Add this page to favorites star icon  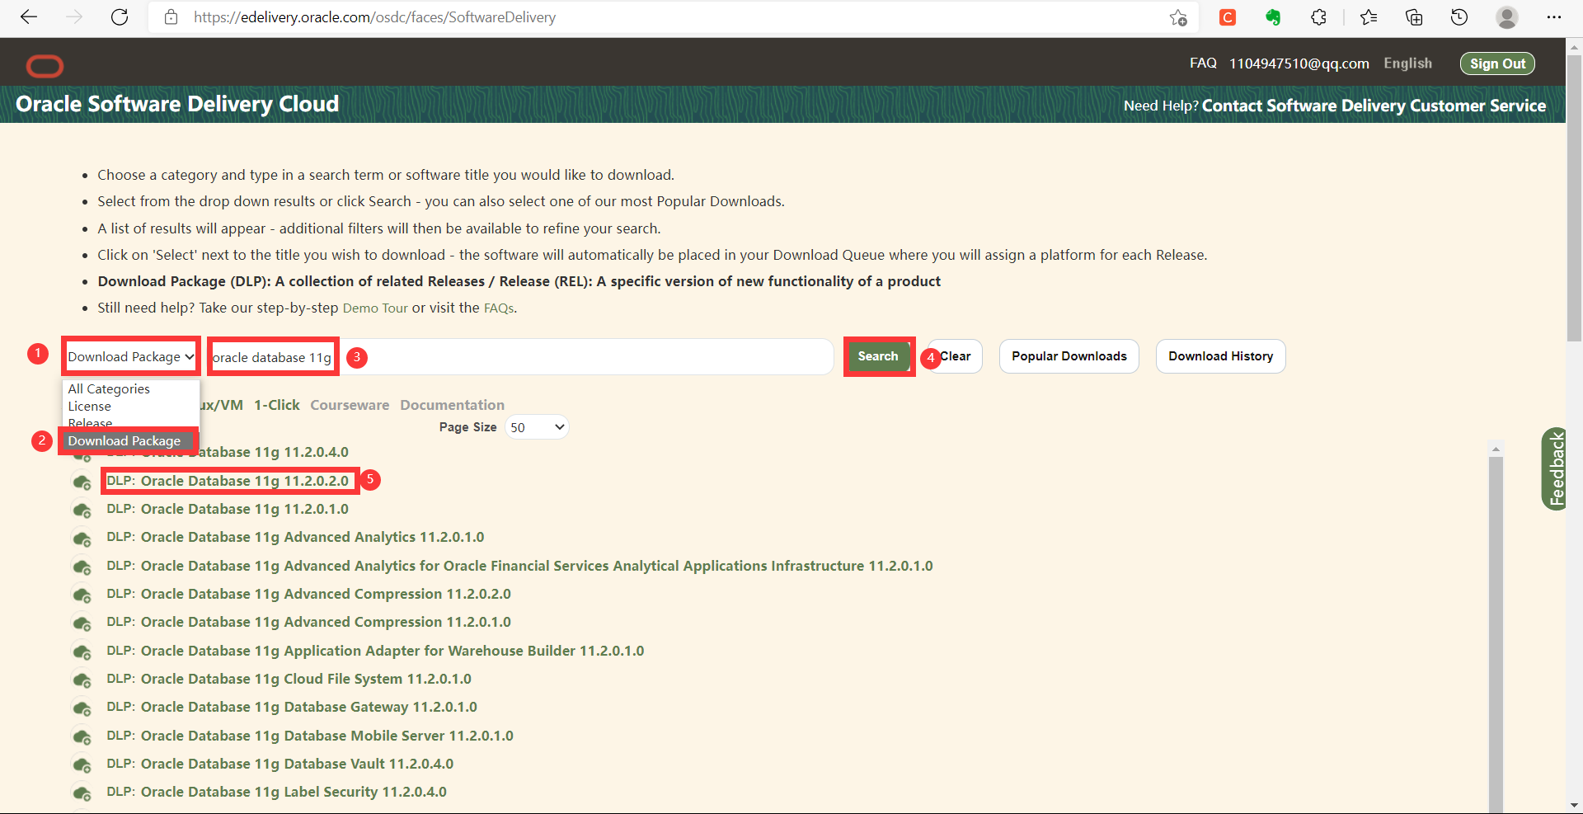click(x=1178, y=17)
